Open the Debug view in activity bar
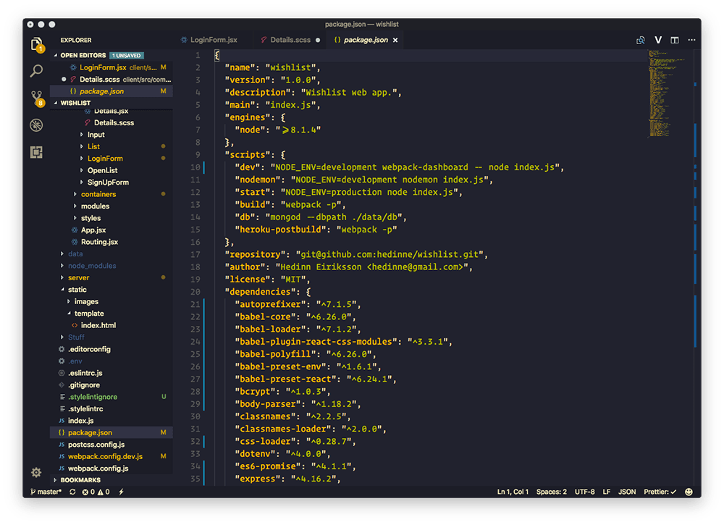 pyautogui.click(x=36, y=125)
